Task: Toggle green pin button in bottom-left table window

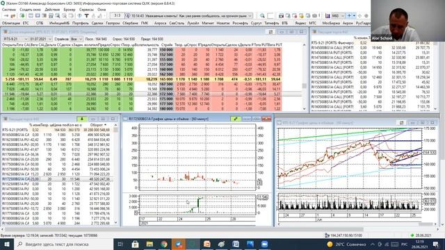Action: coord(82,119)
